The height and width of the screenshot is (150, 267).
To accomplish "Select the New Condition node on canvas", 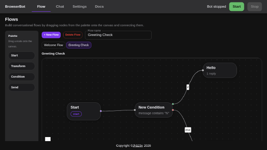I will click(154, 110).
